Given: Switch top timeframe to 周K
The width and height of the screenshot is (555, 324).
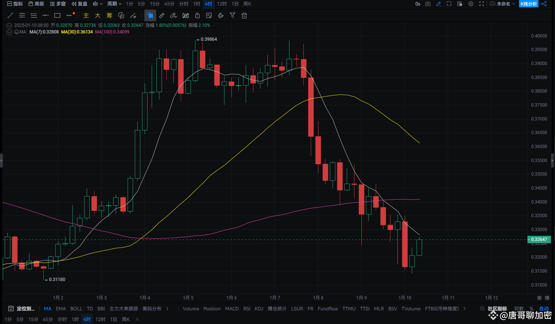Looking at the screenshot, I should (x=248, y=4).
